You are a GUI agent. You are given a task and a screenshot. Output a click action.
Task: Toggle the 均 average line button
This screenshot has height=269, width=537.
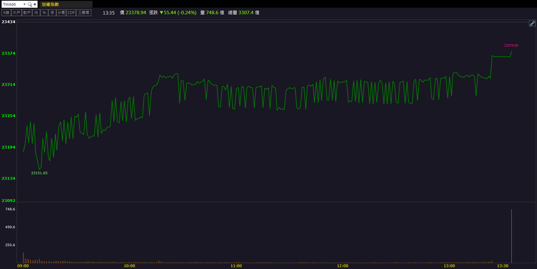[x=36, y=13]
